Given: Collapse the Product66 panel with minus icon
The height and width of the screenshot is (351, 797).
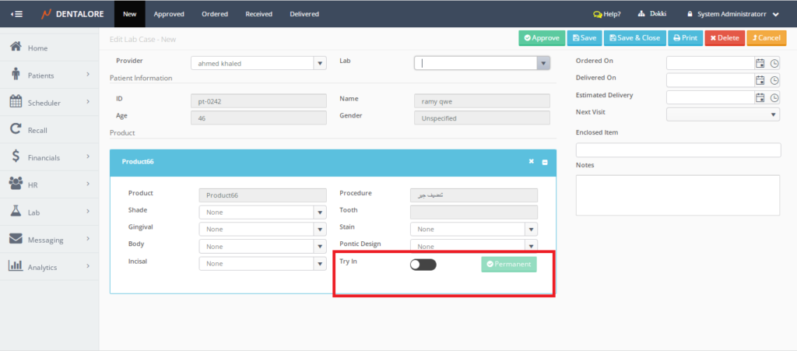Looking at the screenshot, I should pos(545,162).
